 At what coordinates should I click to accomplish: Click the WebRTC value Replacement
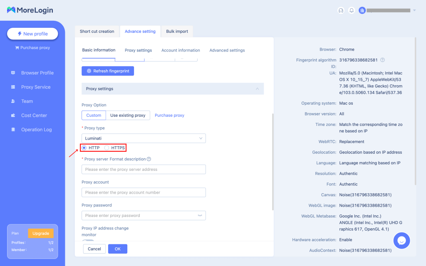coord(352,142)
